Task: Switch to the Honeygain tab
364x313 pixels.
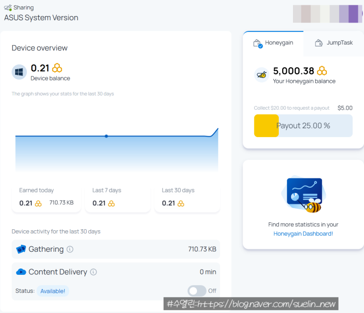Action: (273, 43)
